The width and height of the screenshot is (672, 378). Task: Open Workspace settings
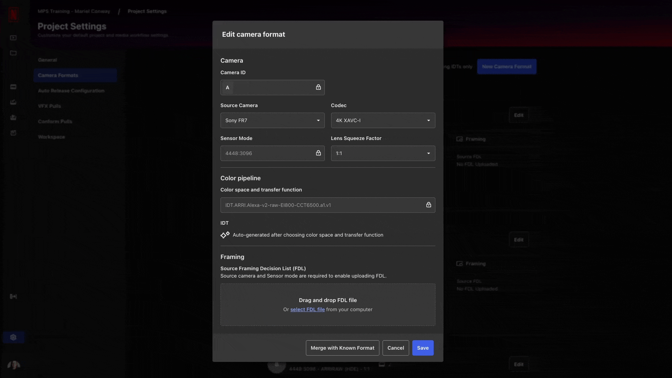[51, 137]
